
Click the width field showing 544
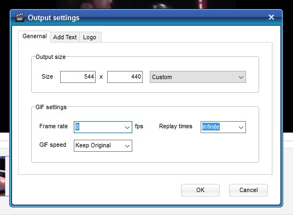tap(78, 77)
